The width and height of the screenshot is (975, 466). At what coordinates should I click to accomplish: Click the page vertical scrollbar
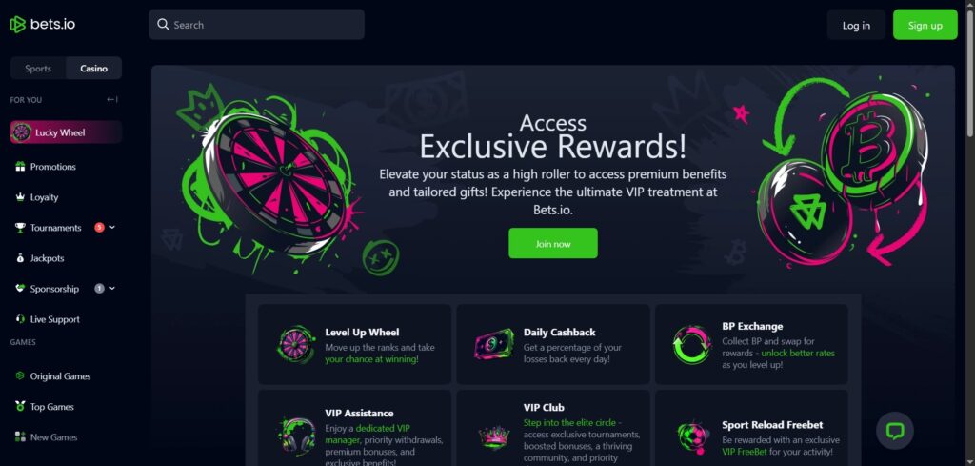(x=969, y=69)
